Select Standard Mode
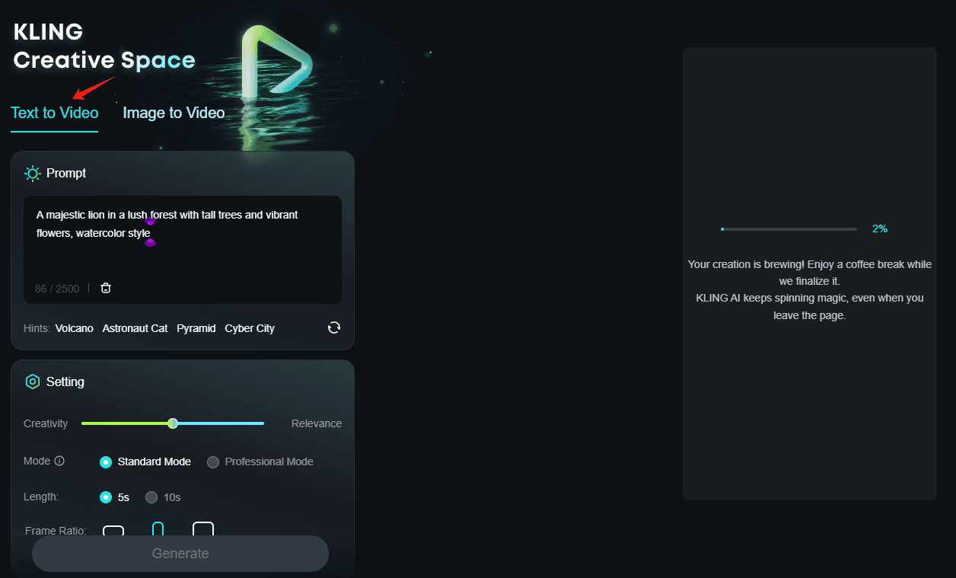Image resolution: width=956 pixels, height=578 pixels. (145, 461)
